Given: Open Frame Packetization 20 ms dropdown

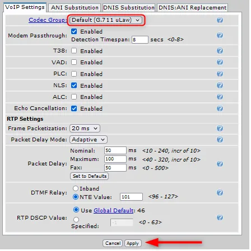Looking at the screenshot, I should 85,129.
